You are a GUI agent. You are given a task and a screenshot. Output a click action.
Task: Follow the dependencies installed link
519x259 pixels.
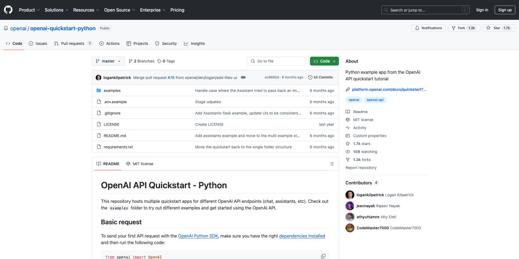(x=301, y=236)
